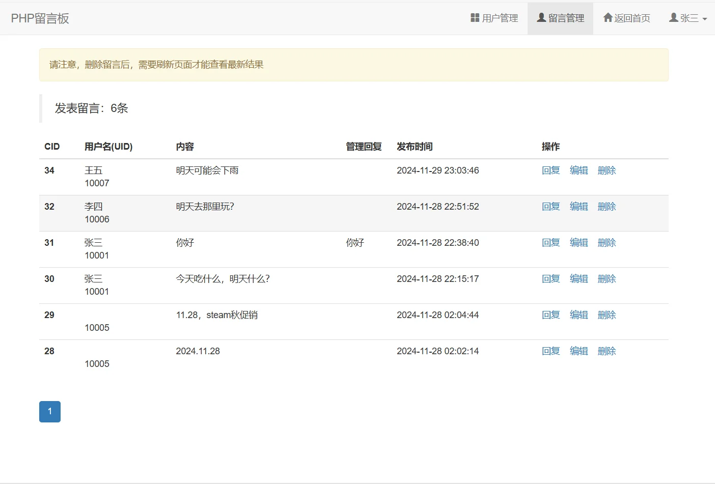The width and height of the screenshot is (715, 484).
Task: Click the yellow deletion notice banner
Action: tap(354, 65)
